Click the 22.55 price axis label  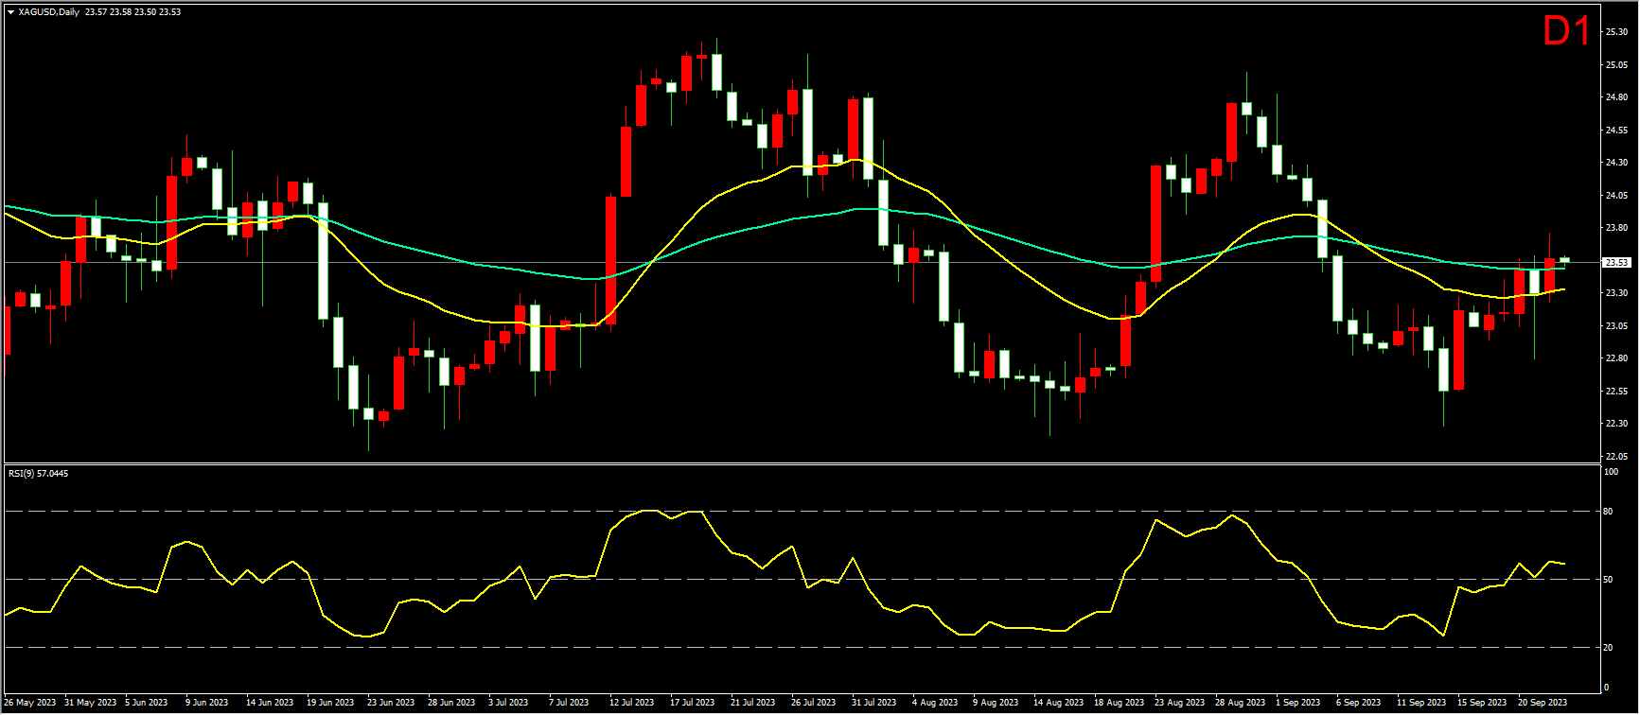point(1616,392)
